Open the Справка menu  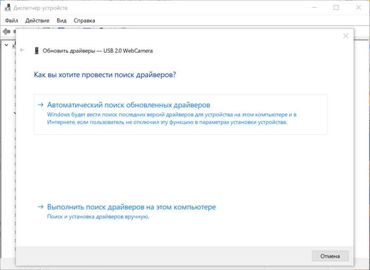84,21
